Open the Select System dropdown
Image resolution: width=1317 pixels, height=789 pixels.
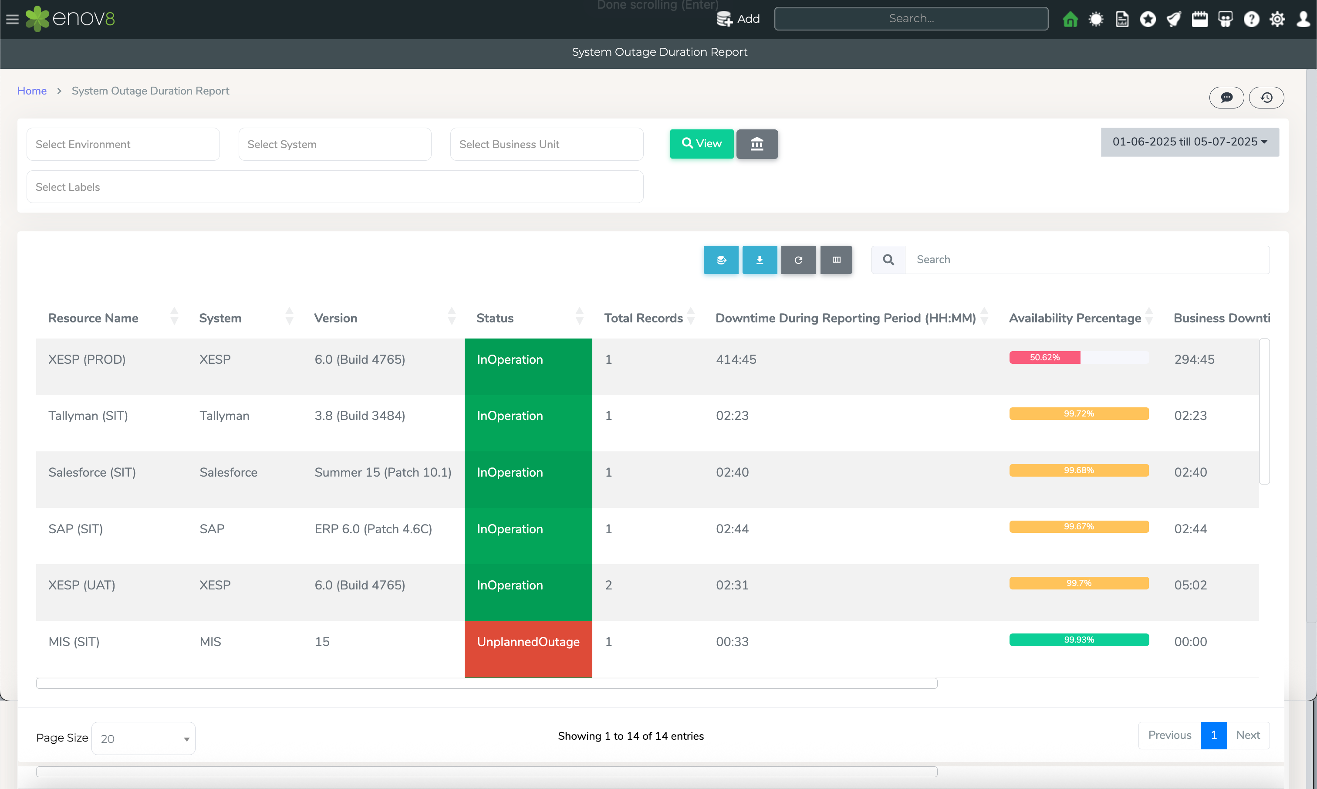click(x=335, y=144)
